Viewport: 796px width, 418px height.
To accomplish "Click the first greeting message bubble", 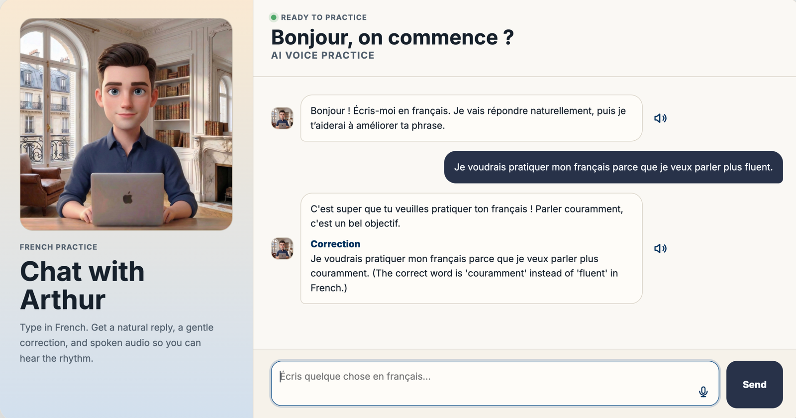I will coord(471,118).
